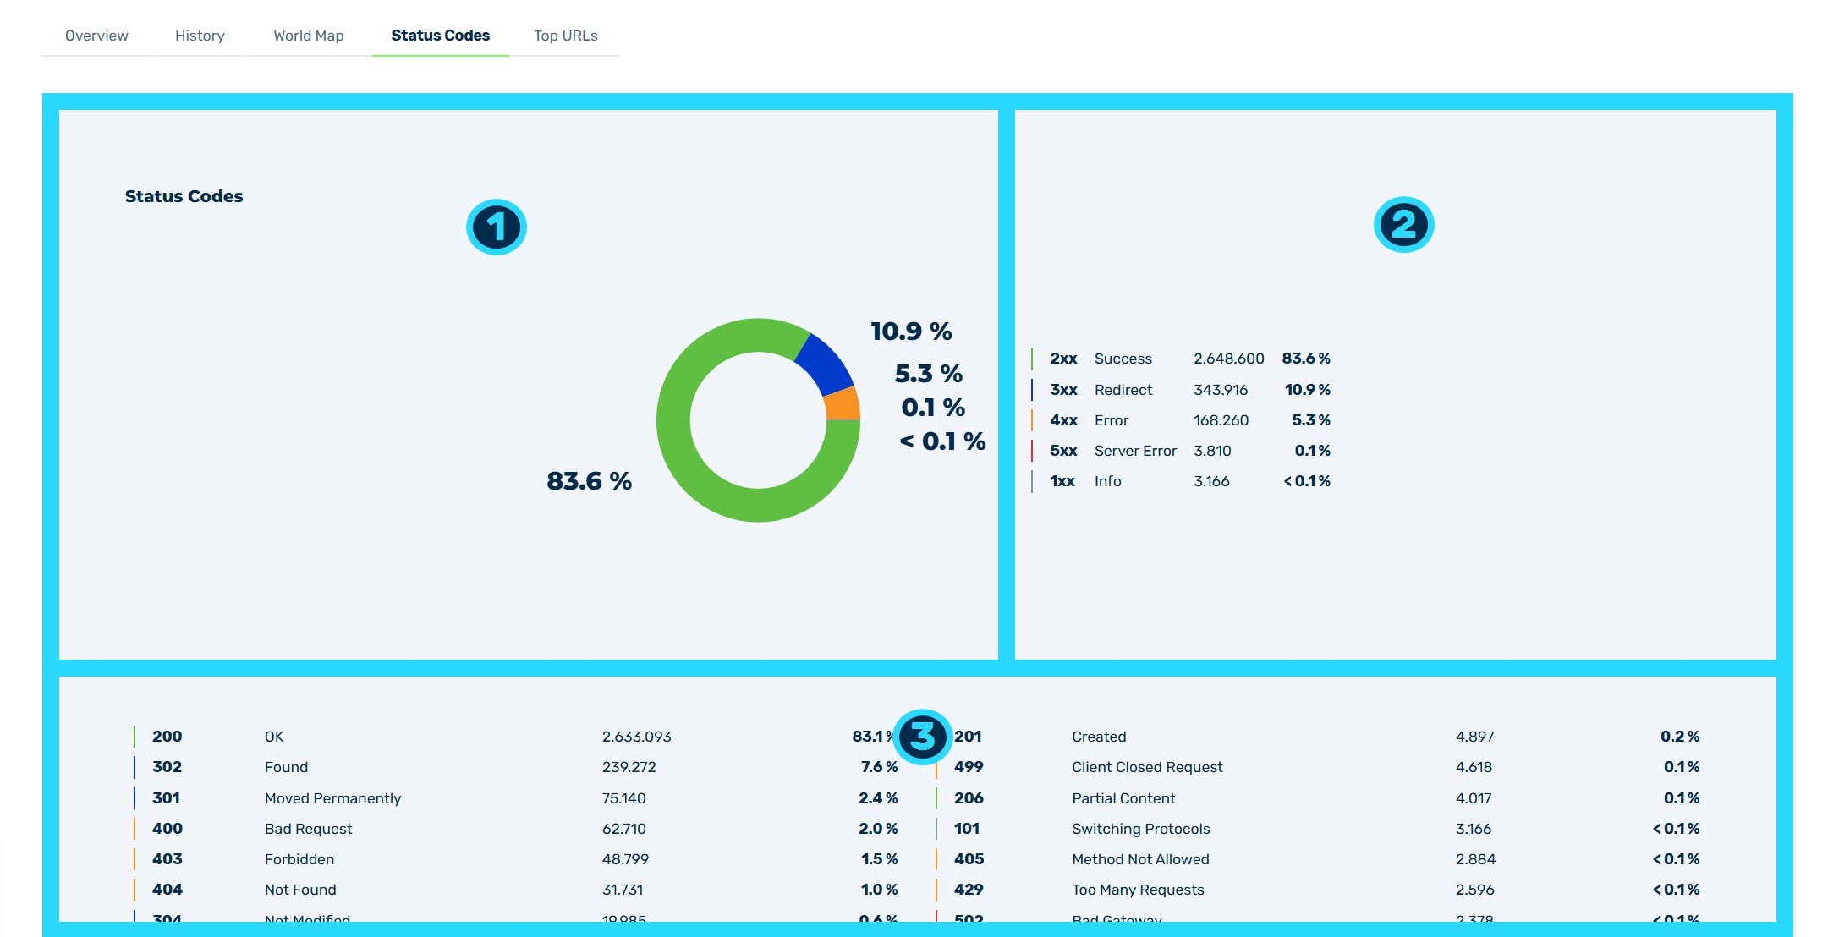Click the 1xx Info legend row
The height and width of the screenshot is (937, 1839).
1181,481
